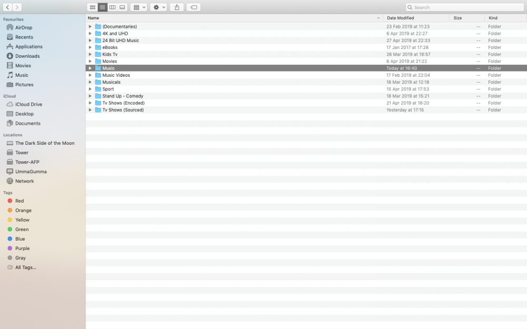Expand the Movies folder in the list
This screenshot has height=329, width=527.
90,61
